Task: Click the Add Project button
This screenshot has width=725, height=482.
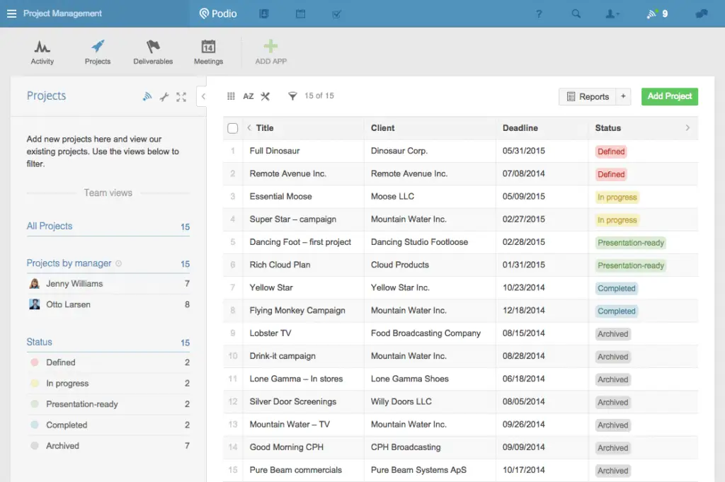Action: (669, 96)
